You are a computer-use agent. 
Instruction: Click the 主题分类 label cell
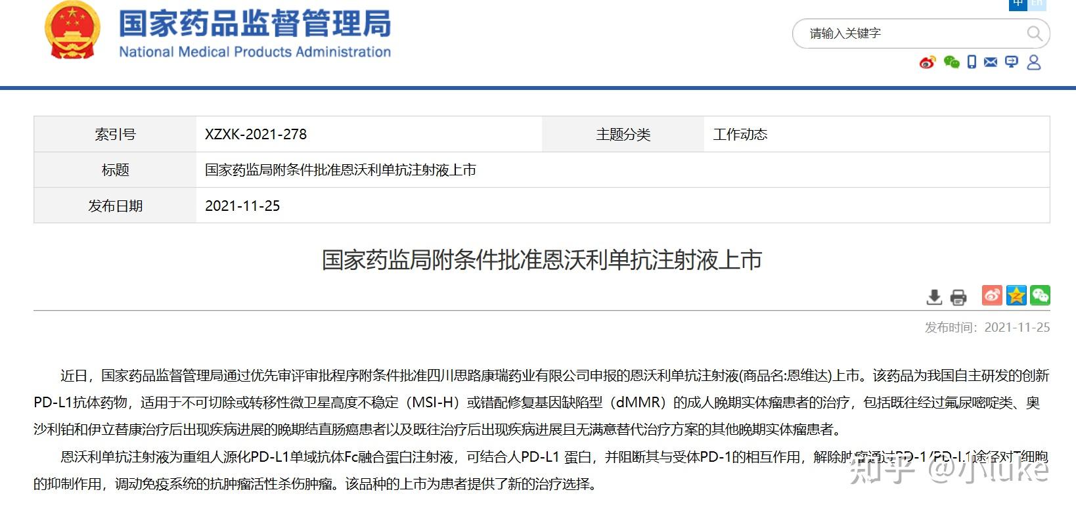[623, 135]
